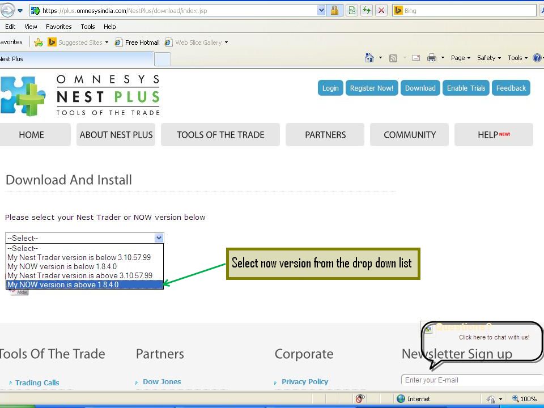Open the Trading Calls footer link
The height and width of the screenshot is (408, 544).
[x=37, y=382]
